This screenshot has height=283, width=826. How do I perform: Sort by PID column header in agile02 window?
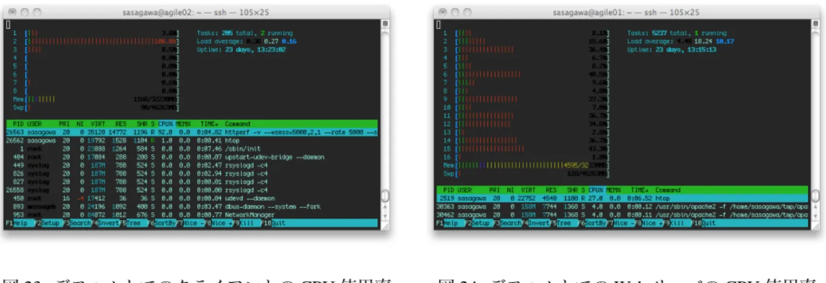click(x=17, y=123)
